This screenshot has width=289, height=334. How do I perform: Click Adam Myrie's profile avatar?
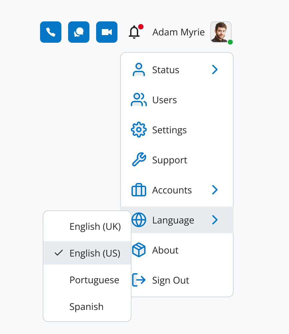[x=221, y=32]
